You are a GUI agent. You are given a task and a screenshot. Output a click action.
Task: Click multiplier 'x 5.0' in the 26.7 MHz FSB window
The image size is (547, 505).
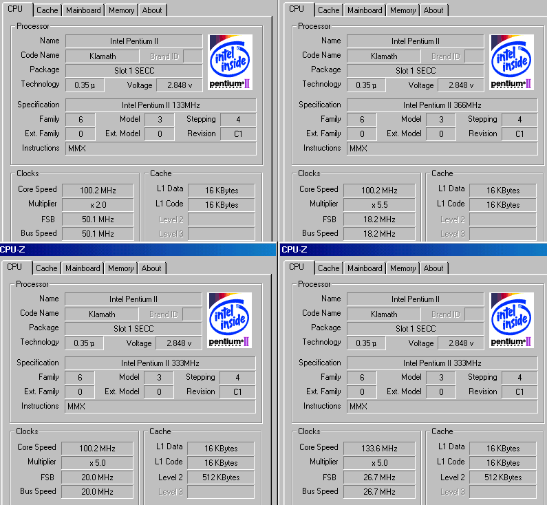click(x=380, y=463)
